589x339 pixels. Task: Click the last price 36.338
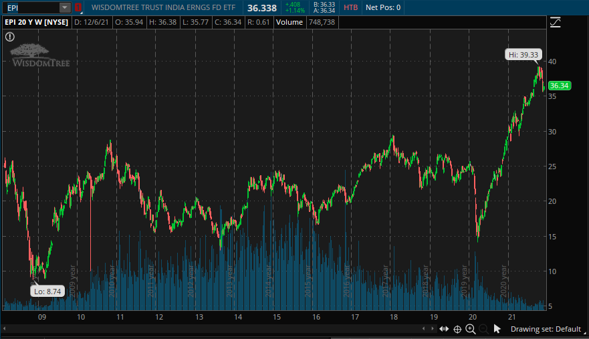click(x=262, y=8)
